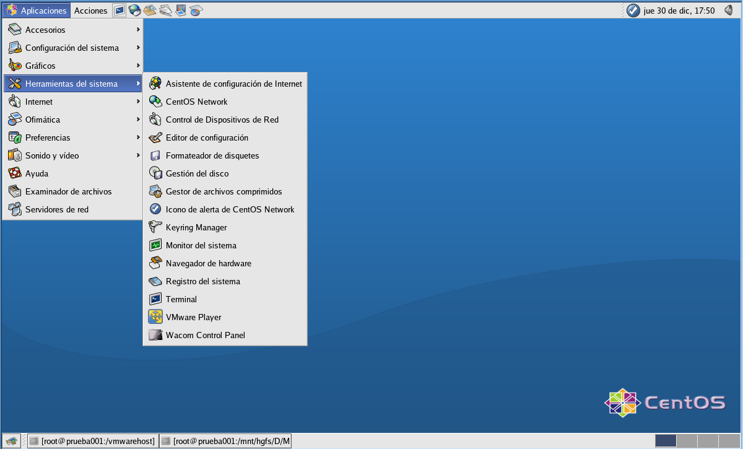Screen dimensions: 743x449
Task: Switch to the second workspace
Action: pyautogui.click(x=687, y=440)
